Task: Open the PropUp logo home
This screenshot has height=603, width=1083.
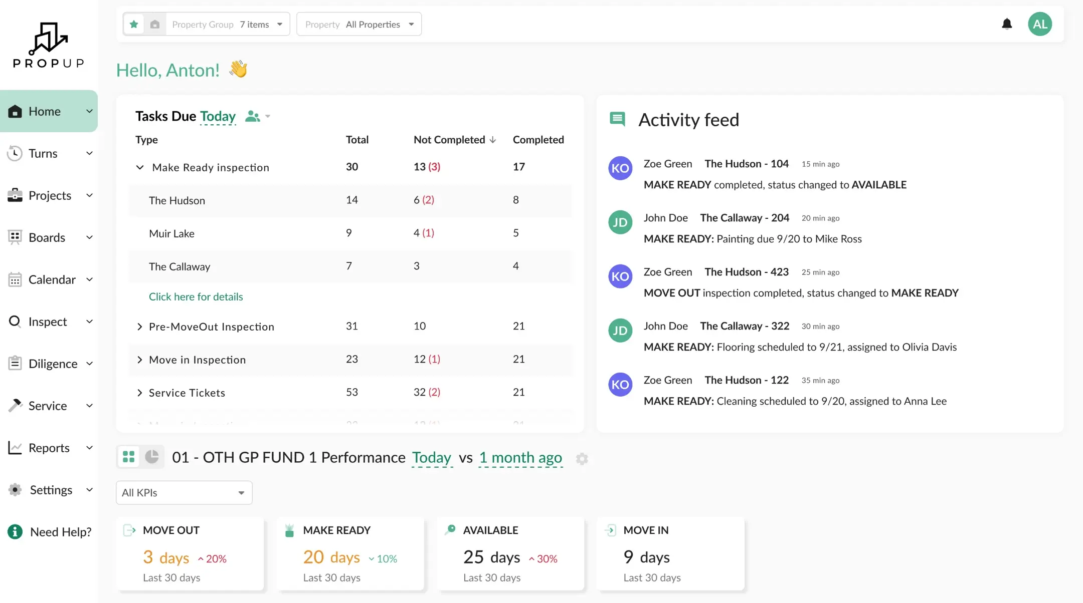Action: 49,45
